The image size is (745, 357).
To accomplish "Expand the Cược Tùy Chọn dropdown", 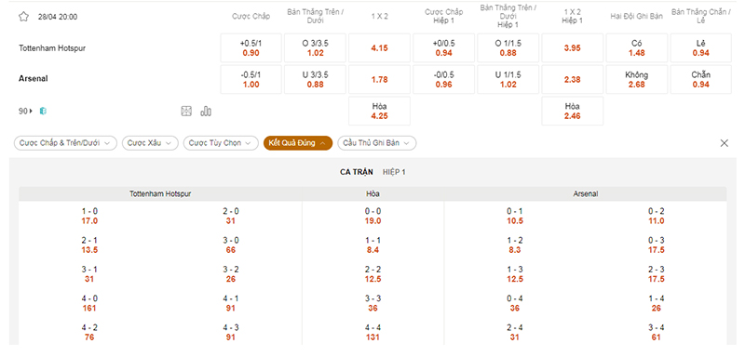I will tap(221, 143).
